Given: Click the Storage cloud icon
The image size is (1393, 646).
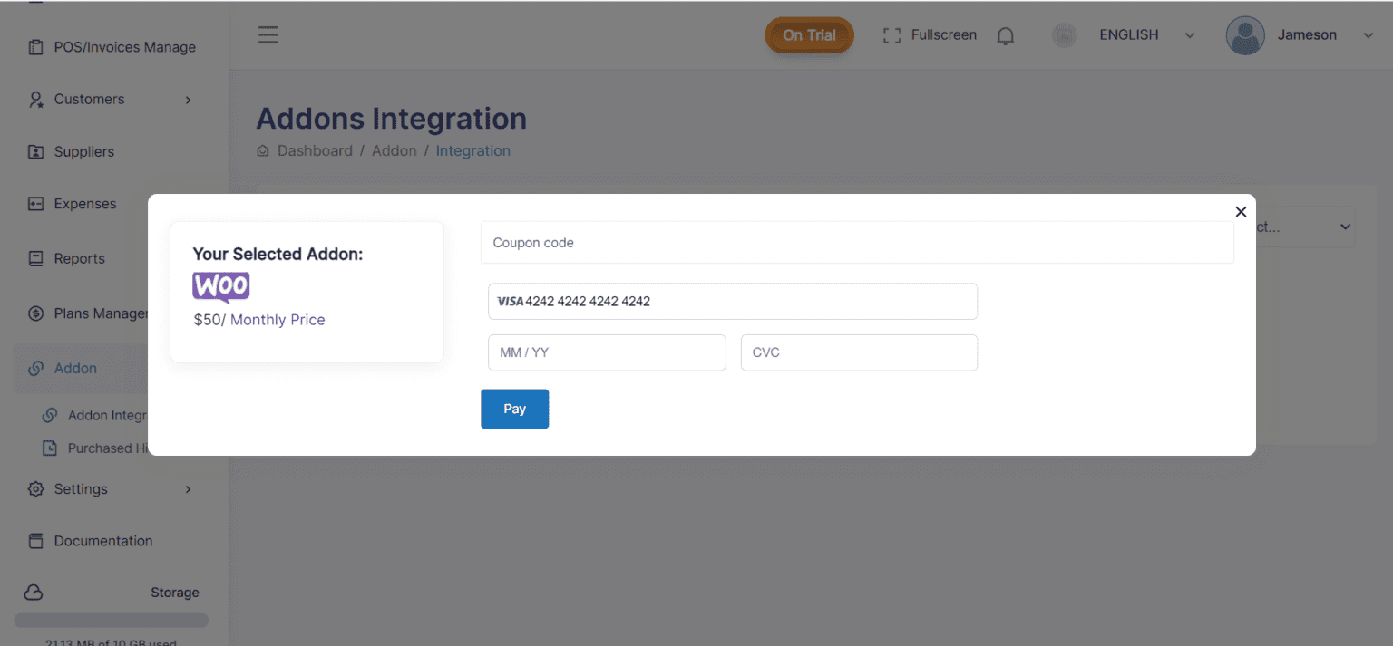Looking at the screenshot, I should 34,593.
